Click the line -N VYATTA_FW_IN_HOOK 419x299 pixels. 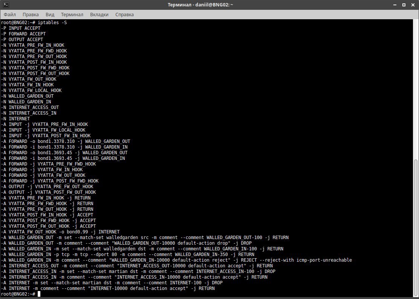pyautogui.click(x=27, y=85)
